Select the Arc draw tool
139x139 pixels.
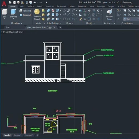pyautogui.click(x=73, y=11)
